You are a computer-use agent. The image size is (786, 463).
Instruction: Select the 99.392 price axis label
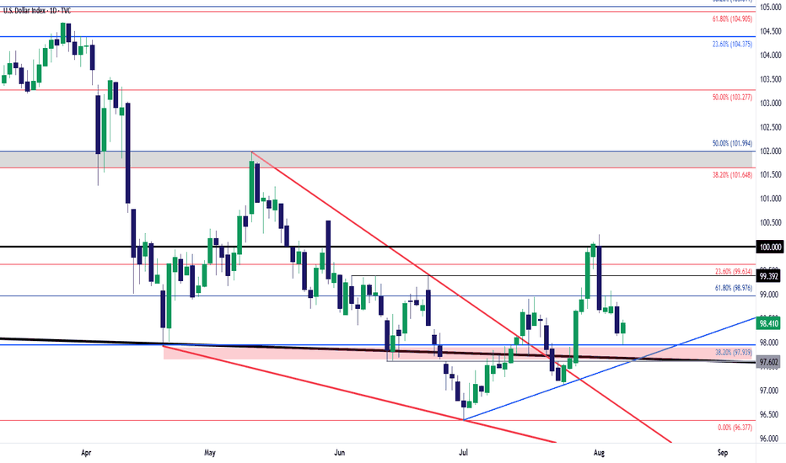point(768,276)
